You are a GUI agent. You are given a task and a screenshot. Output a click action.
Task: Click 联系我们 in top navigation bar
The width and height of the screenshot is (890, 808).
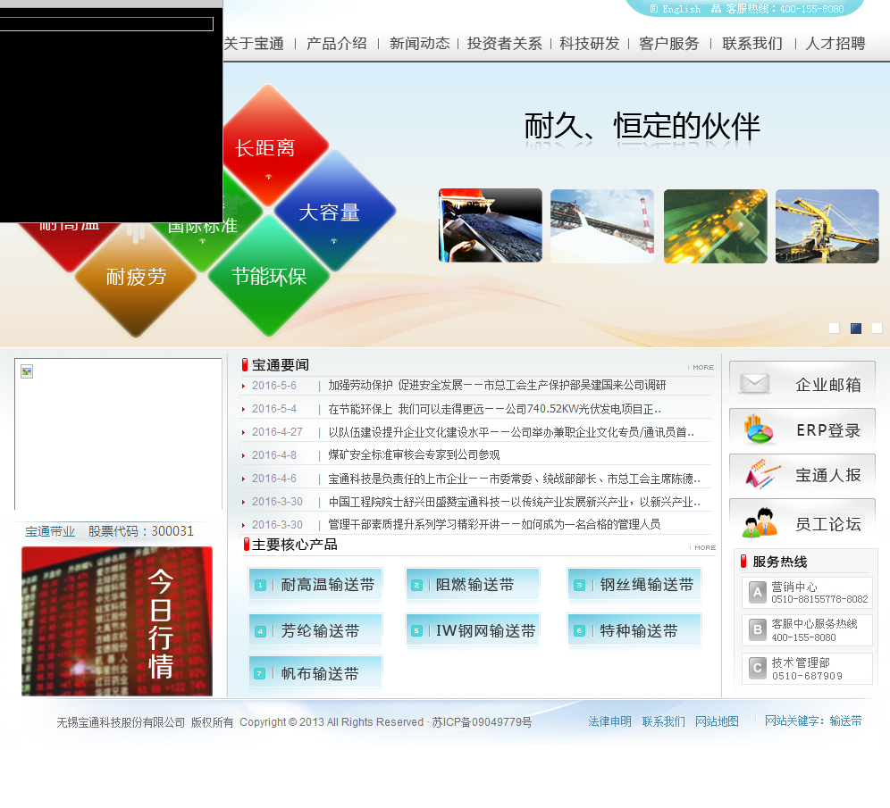752,44
